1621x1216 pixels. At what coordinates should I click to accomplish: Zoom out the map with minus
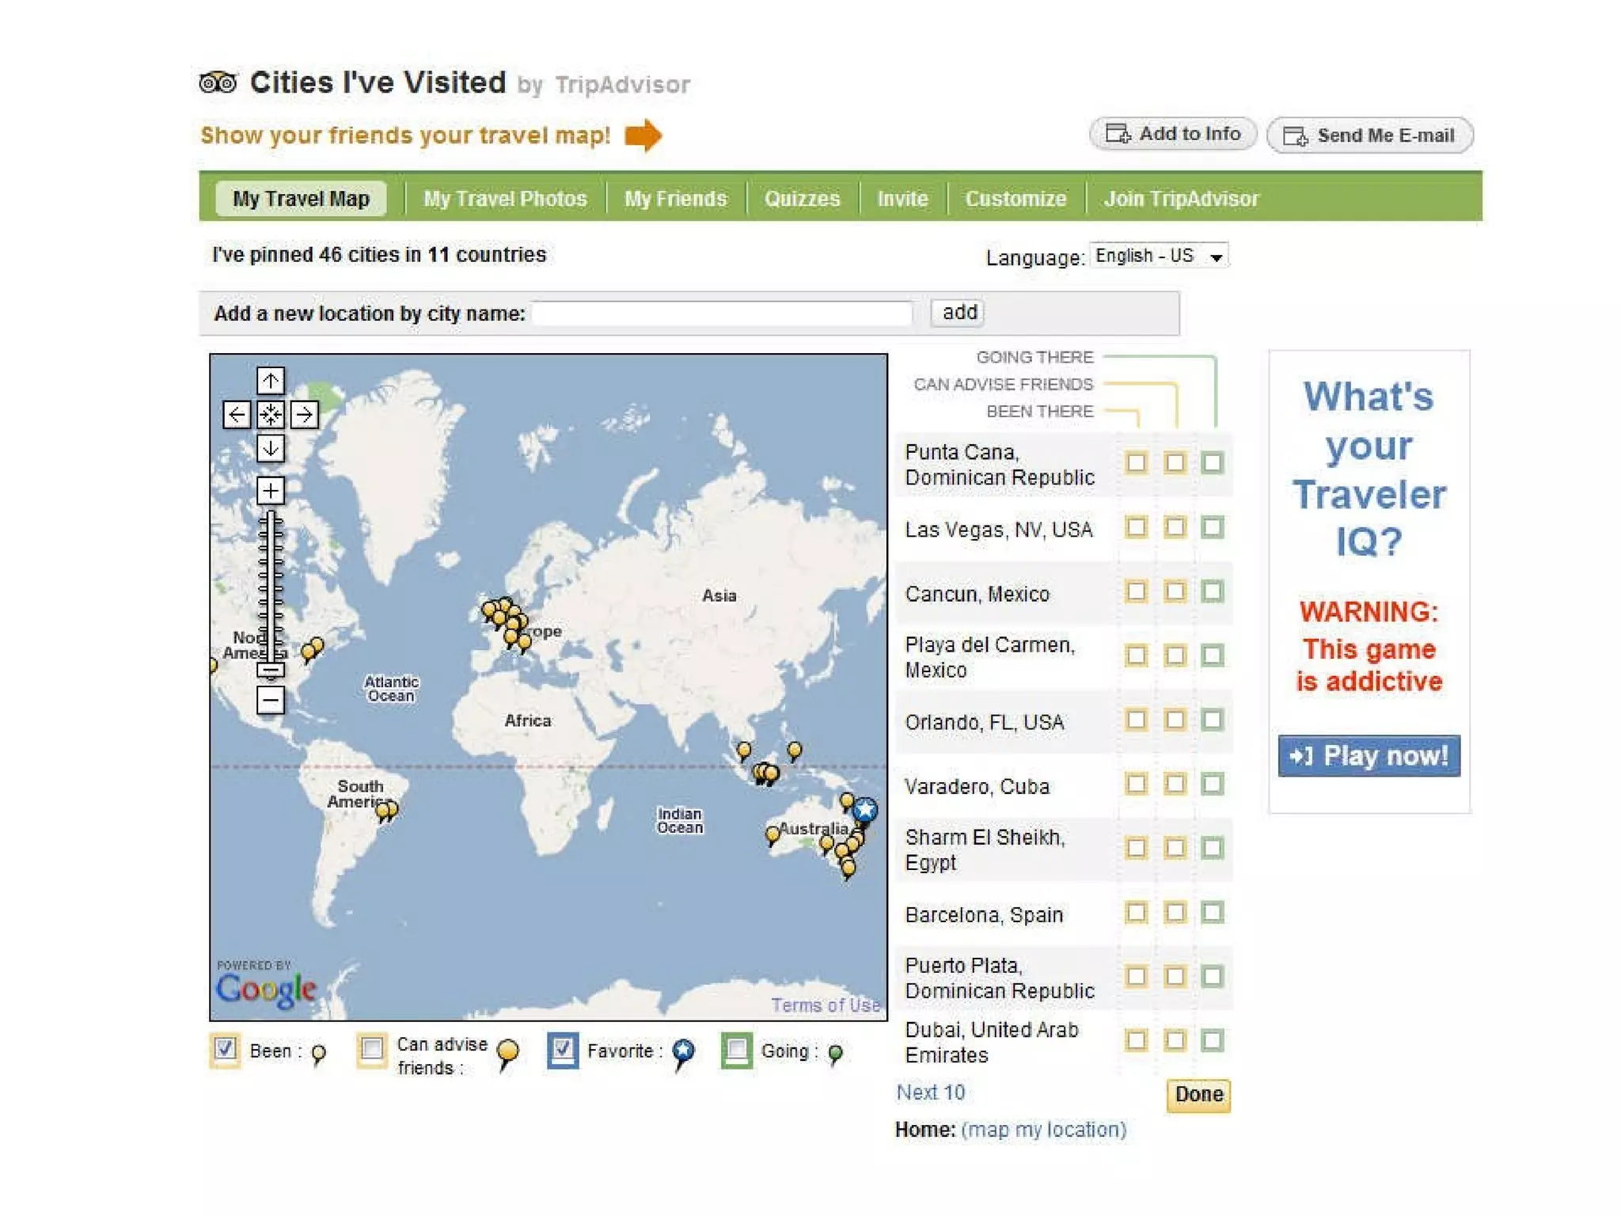[x=270, y=700]
